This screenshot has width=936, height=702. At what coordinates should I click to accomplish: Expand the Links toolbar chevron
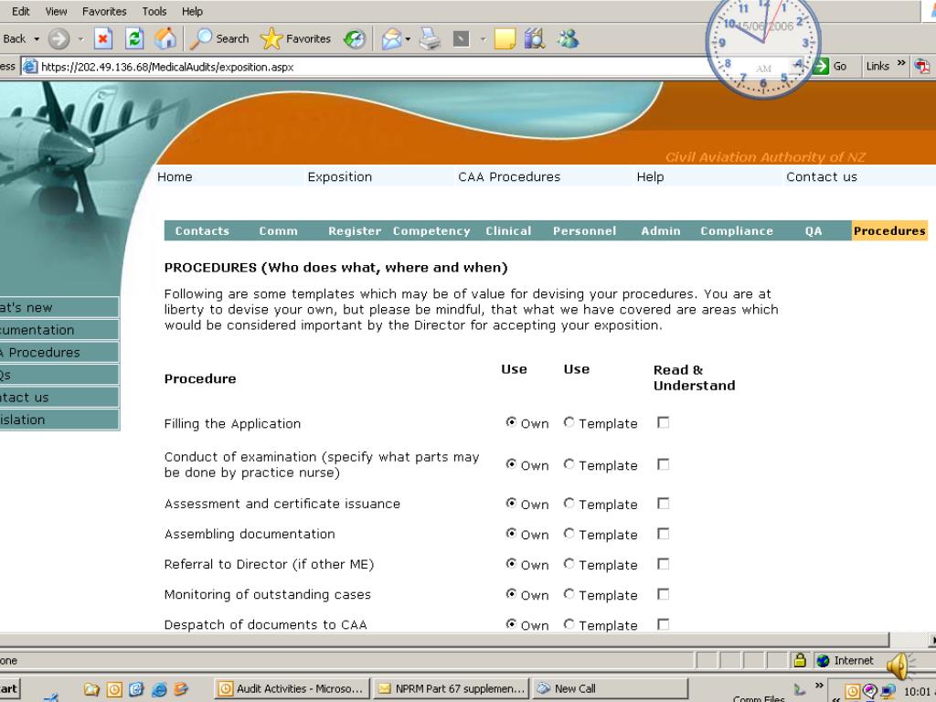[900, 63]
